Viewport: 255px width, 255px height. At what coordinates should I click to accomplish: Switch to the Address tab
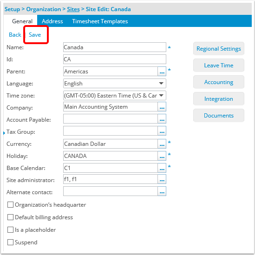(52, 21)
